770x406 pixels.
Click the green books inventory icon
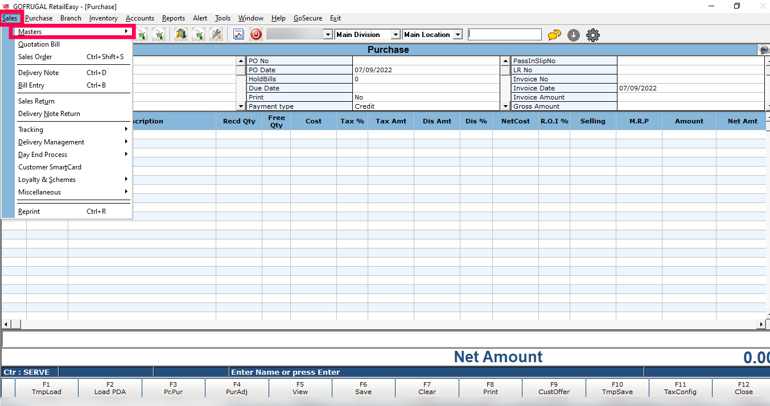181,35
